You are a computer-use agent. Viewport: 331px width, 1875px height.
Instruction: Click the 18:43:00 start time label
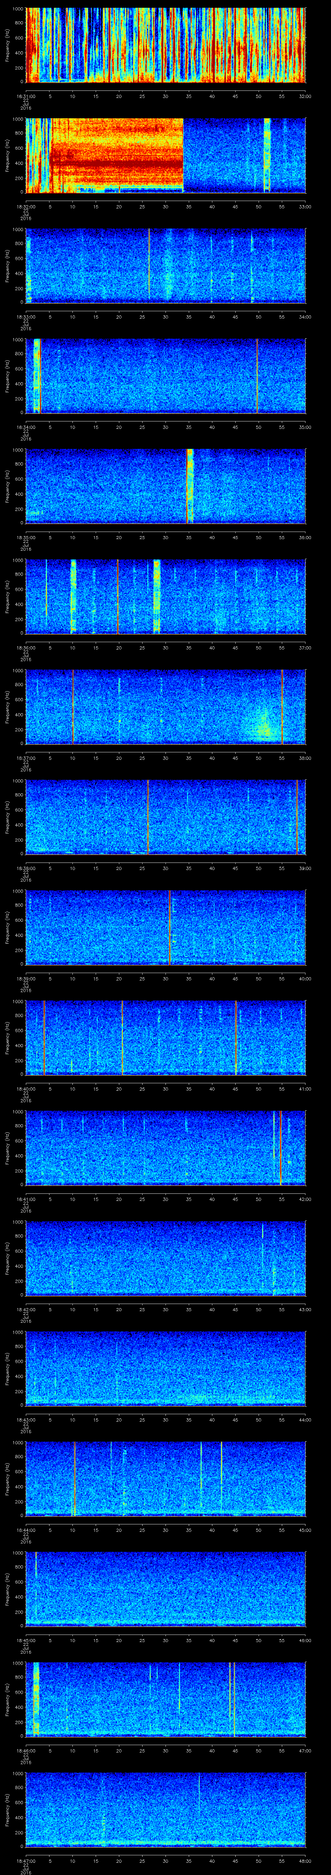(x=26, y=1419)
